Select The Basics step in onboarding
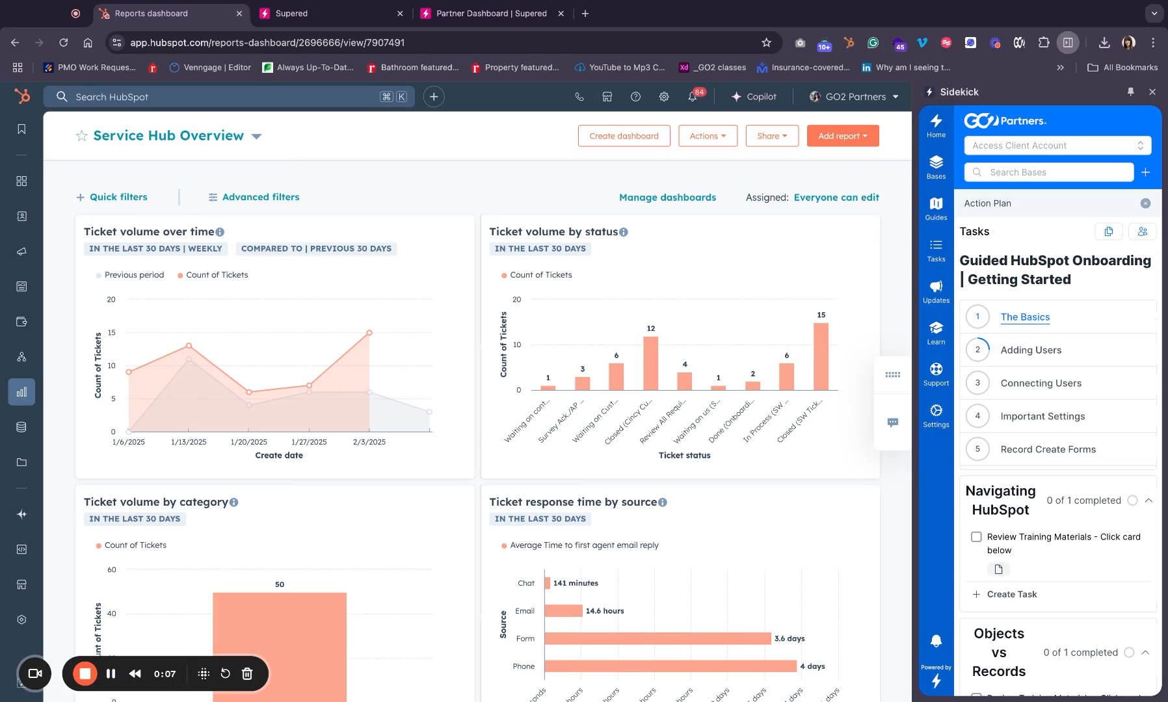 click(1025, 317)
